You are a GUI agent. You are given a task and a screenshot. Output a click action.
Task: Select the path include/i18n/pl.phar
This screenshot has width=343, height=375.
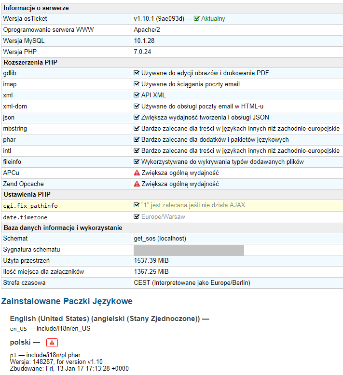pos(53,355)
